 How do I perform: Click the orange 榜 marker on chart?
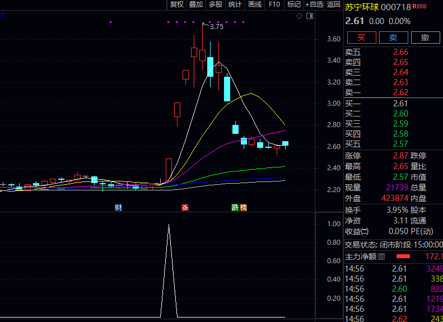243,207
